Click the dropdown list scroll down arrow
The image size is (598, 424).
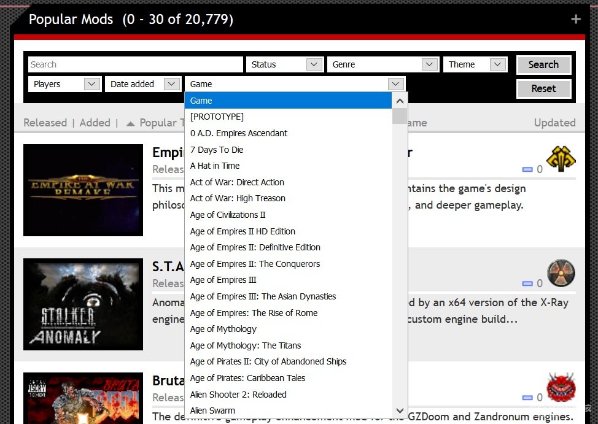coord(400,411)
